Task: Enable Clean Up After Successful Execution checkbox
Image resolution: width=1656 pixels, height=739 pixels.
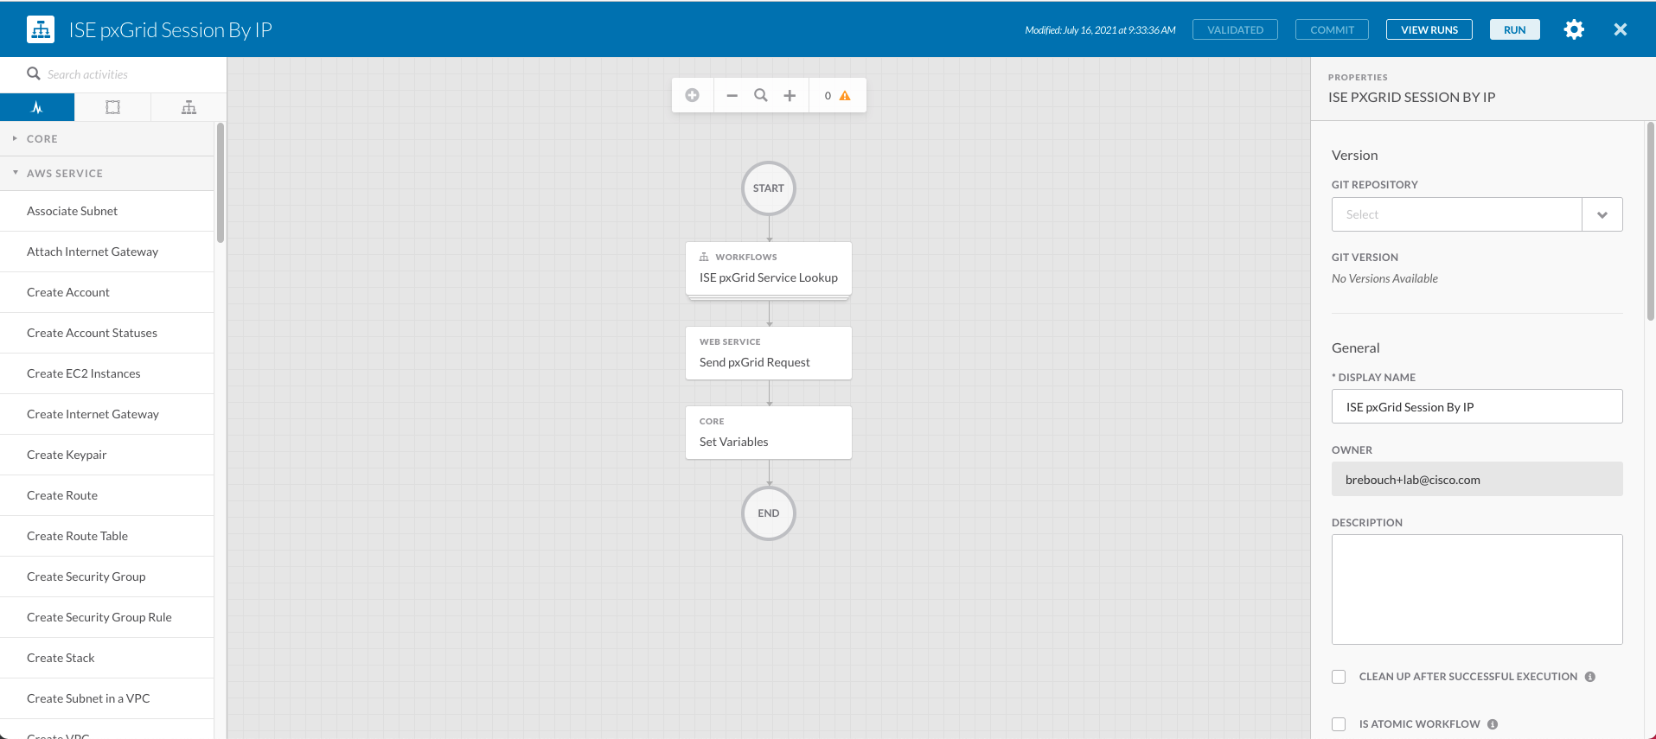Action: tap(1339, 677)
